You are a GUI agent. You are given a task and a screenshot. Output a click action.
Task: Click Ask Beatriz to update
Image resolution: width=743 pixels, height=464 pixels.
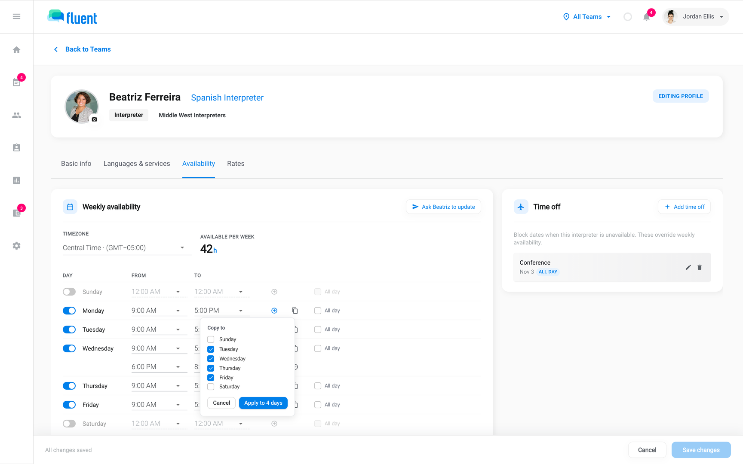(x=443, y=207)
